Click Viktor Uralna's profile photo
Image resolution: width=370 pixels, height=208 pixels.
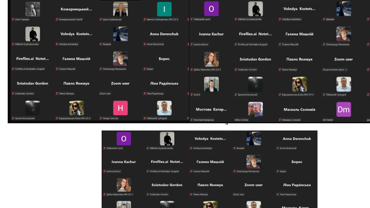255,109
